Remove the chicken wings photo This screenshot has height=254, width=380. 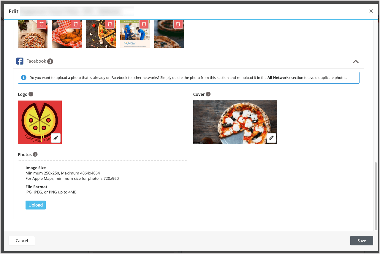[76, 24]
